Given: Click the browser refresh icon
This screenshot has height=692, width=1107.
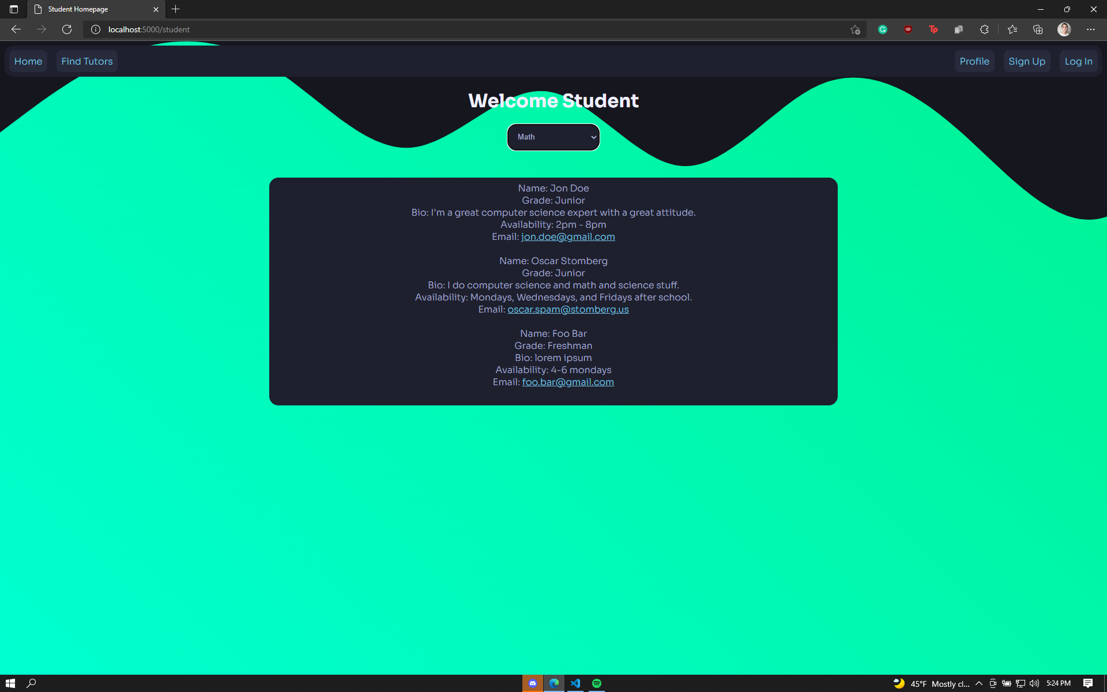Looking at the screenshot, I should click(67, 29).
